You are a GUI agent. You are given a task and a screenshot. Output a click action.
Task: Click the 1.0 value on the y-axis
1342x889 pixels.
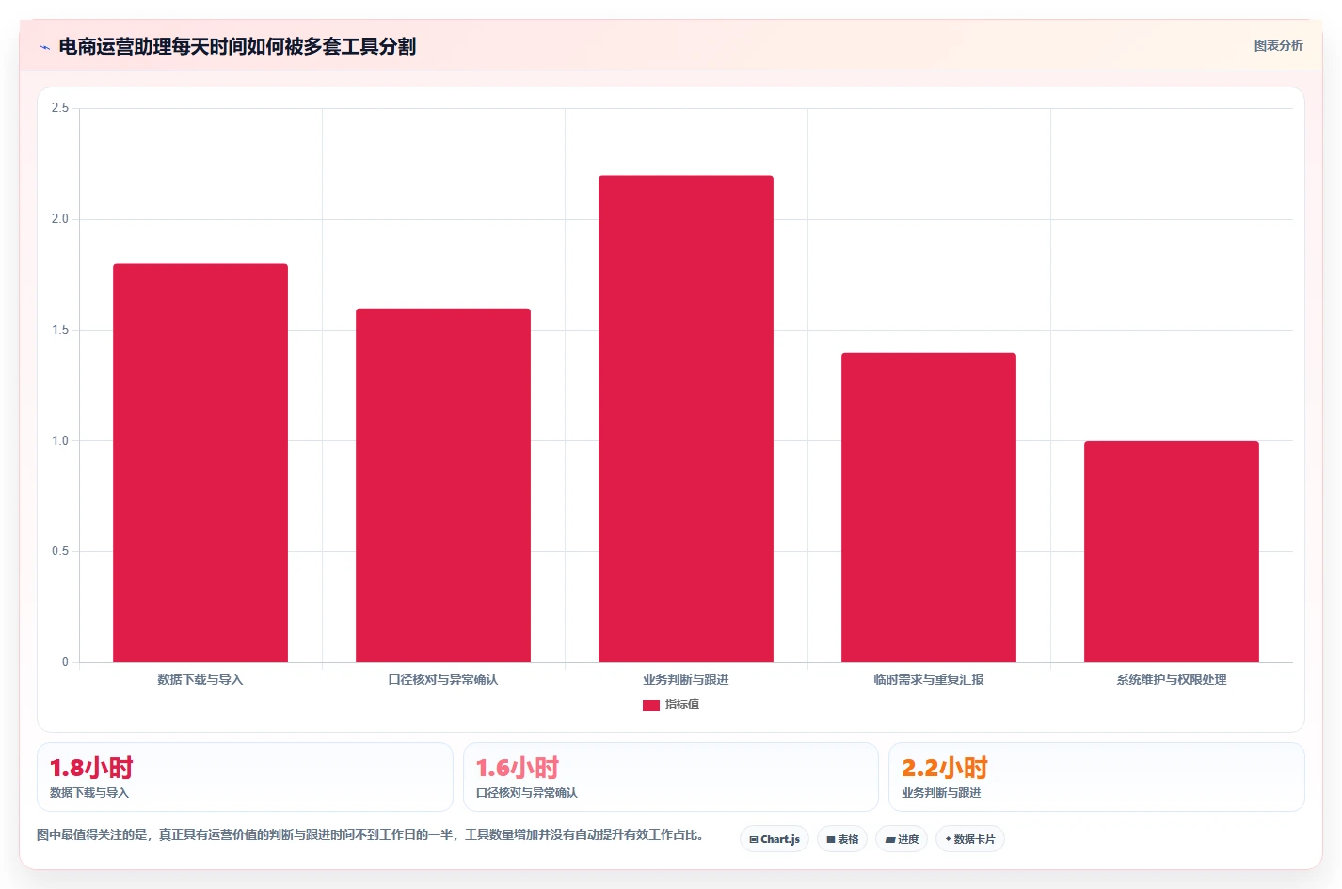pos(60,440)
